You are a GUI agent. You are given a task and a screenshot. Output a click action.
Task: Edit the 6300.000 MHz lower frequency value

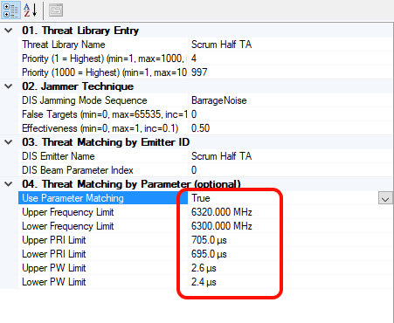click(x=222, y=226)
